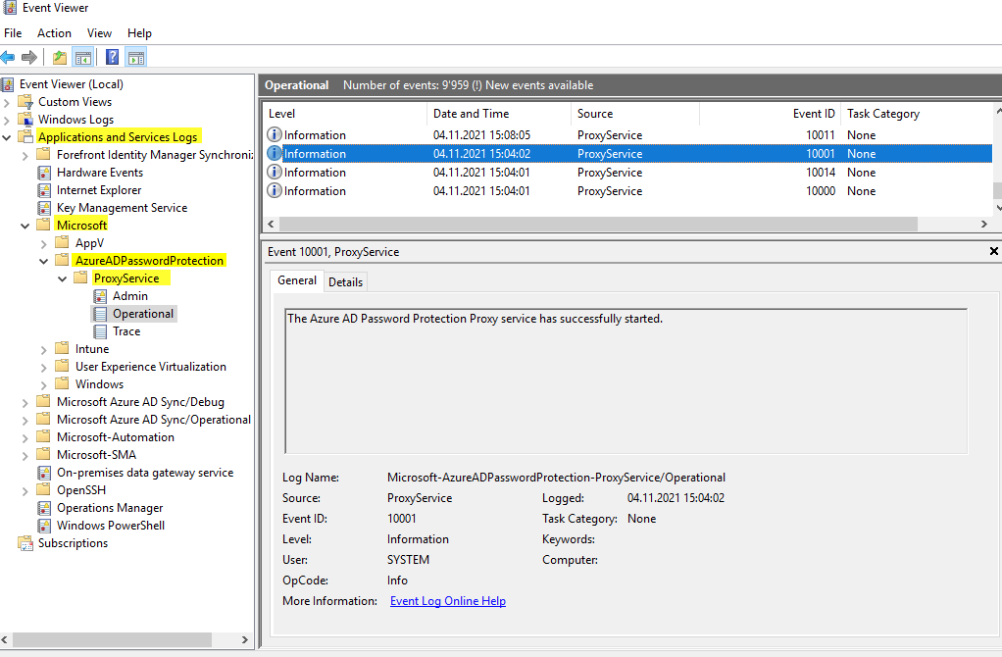Switch to the General tab

coord(296,280)
